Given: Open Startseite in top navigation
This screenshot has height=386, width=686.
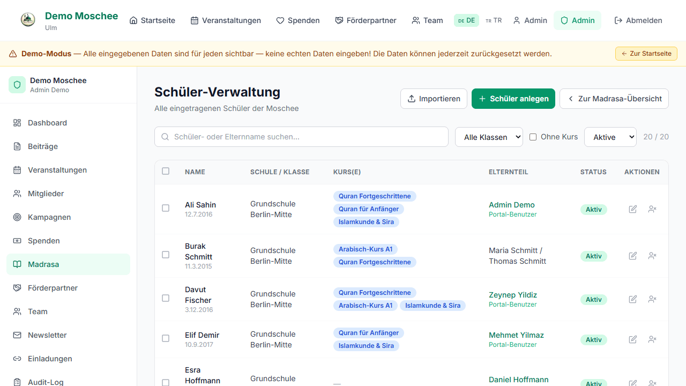Looking at the screenshot, I should click(153, 20).
